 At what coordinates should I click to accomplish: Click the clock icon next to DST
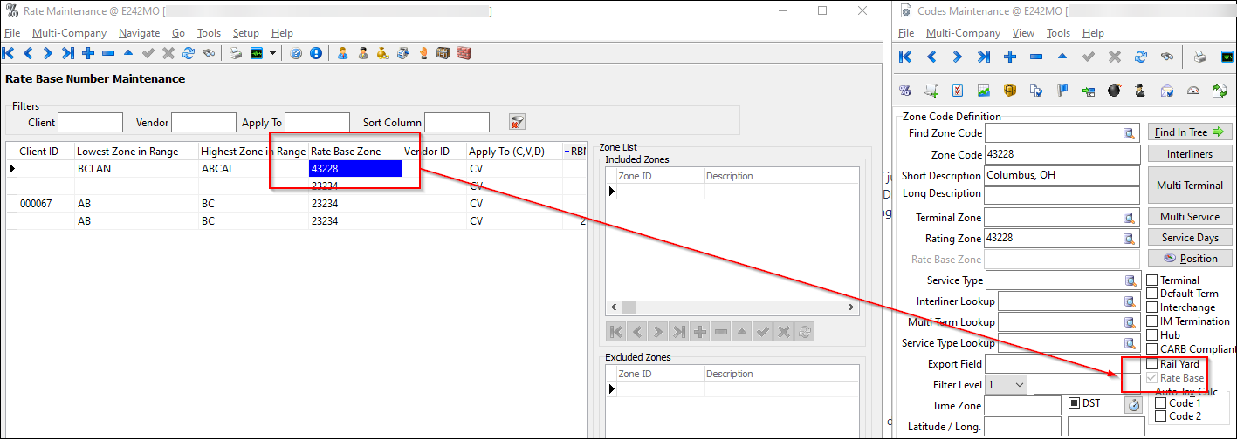coord(1133,404)
